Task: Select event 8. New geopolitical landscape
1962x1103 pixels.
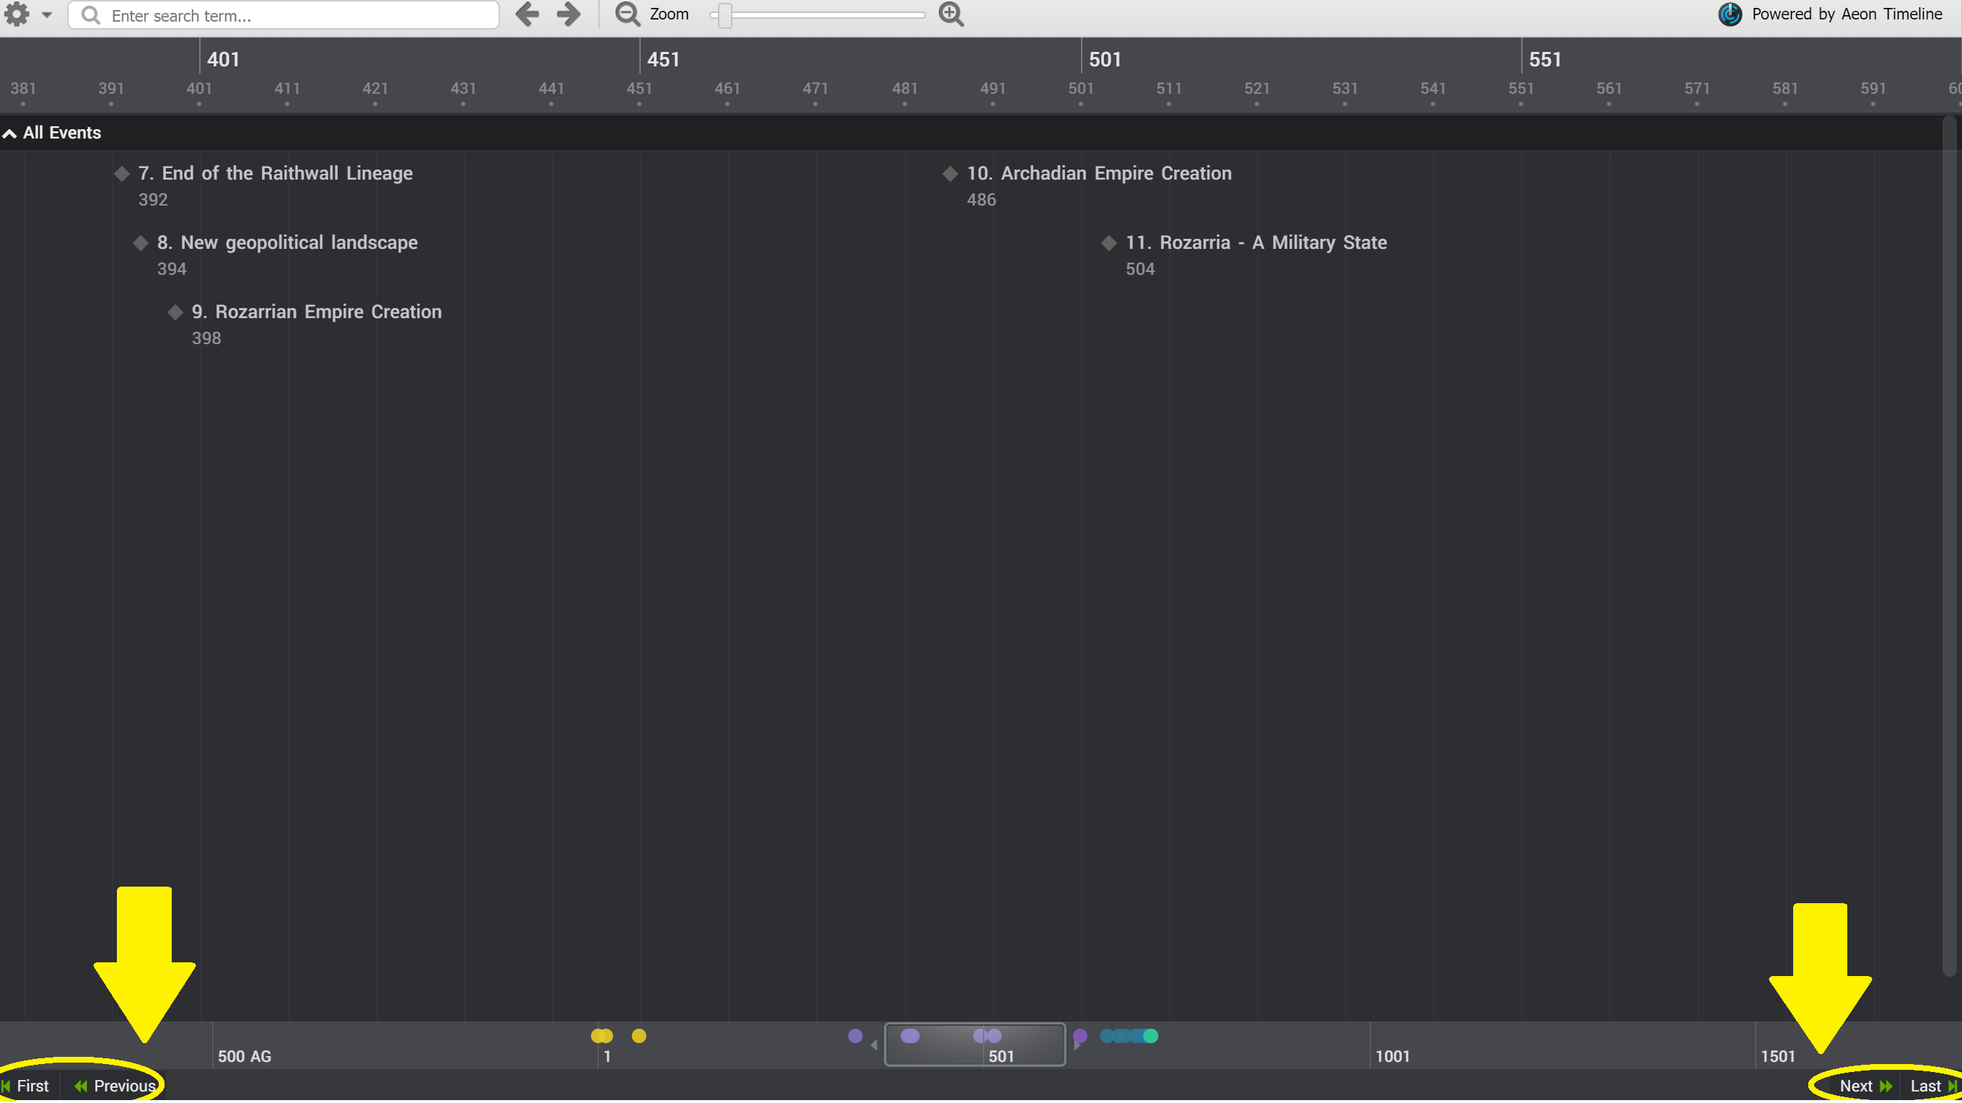Action: tap(287, 243)
